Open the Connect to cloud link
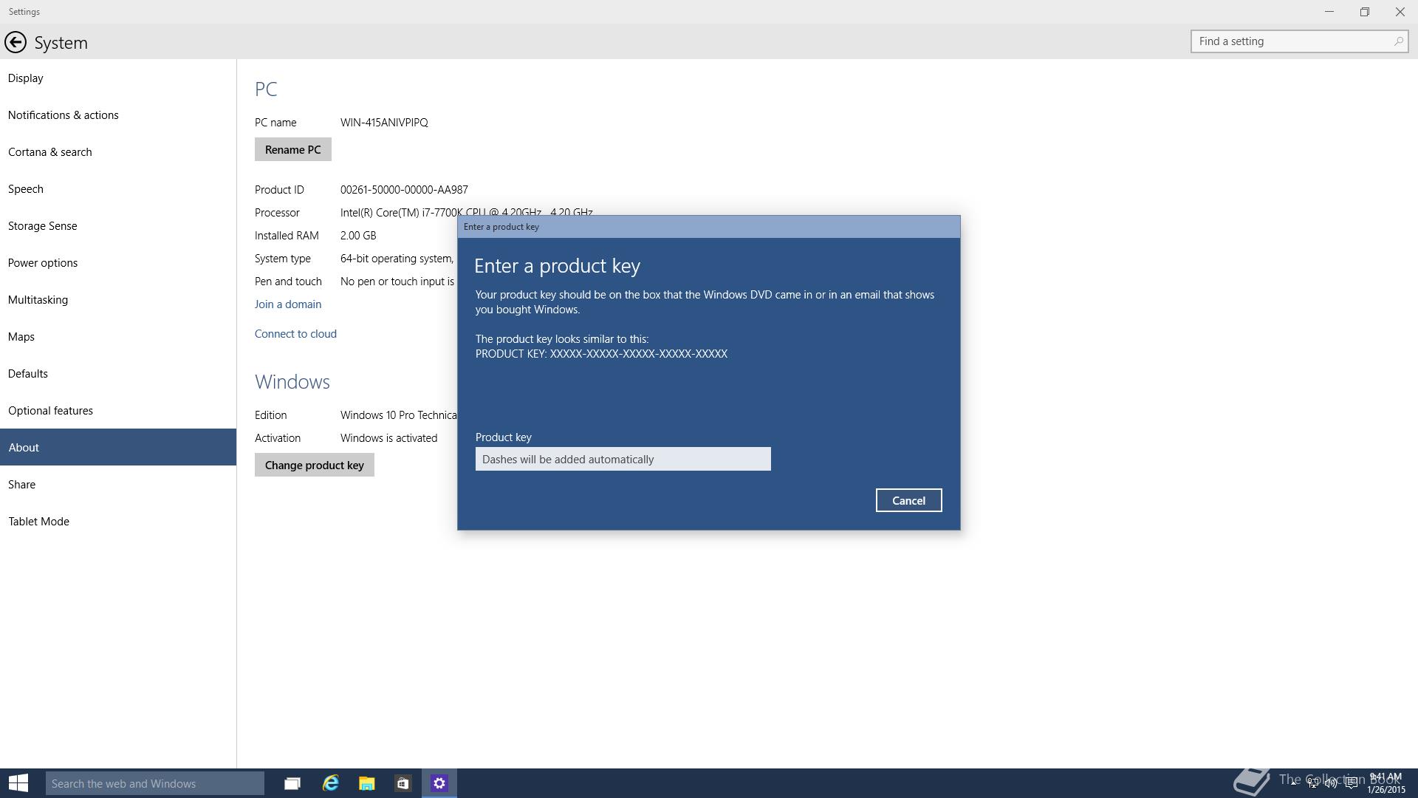This screenshot has width=1418, height=798. click(295, 333)
